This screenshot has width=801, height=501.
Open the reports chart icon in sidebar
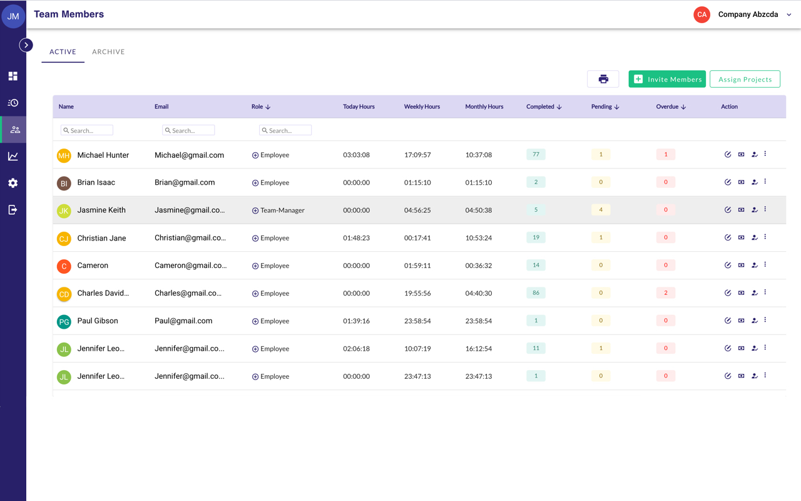(13, 157)
